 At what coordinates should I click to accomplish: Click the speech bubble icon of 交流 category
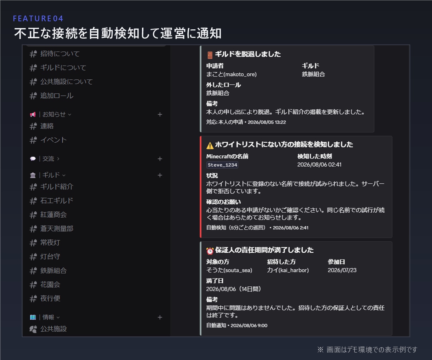[x=33, y=159]
